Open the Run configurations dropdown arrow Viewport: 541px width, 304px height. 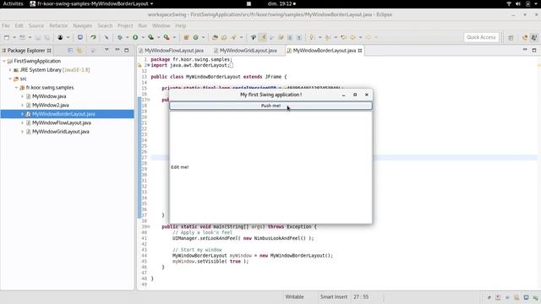point(143,37)
